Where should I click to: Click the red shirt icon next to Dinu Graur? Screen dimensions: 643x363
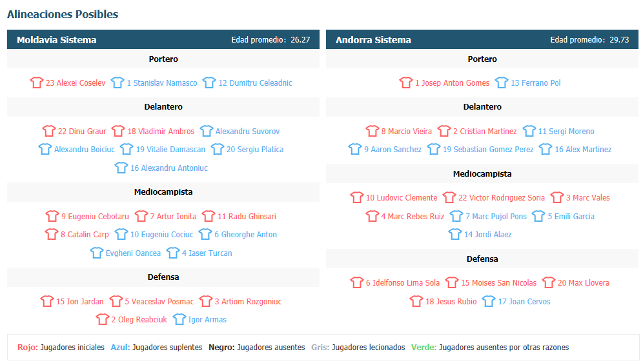pos(49,131)
